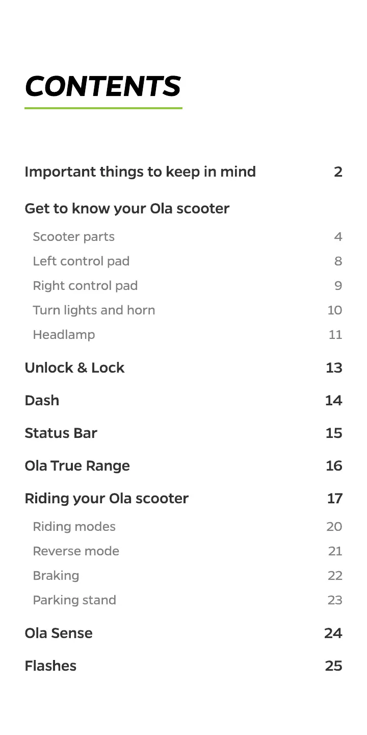This screenshot has height=735, width=367.
Task: Select Right control pad entry
Action: [85, 286]
